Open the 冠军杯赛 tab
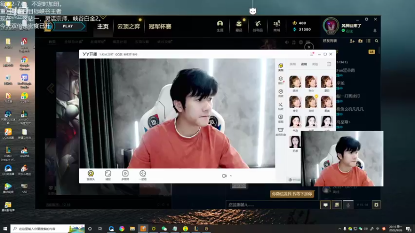415x233 pixels. 160,26
